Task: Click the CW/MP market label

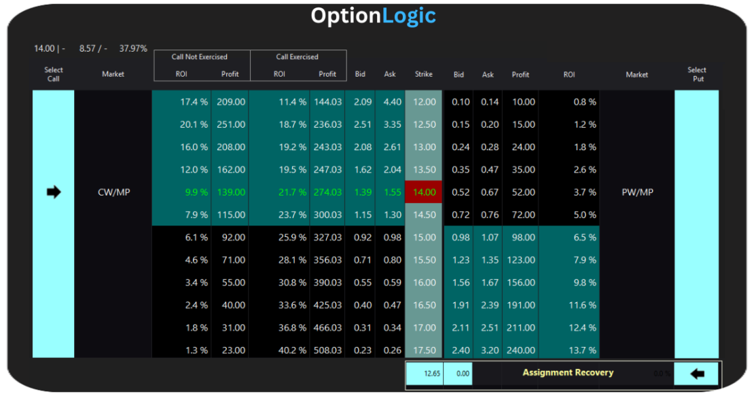Action: point(114,192)
